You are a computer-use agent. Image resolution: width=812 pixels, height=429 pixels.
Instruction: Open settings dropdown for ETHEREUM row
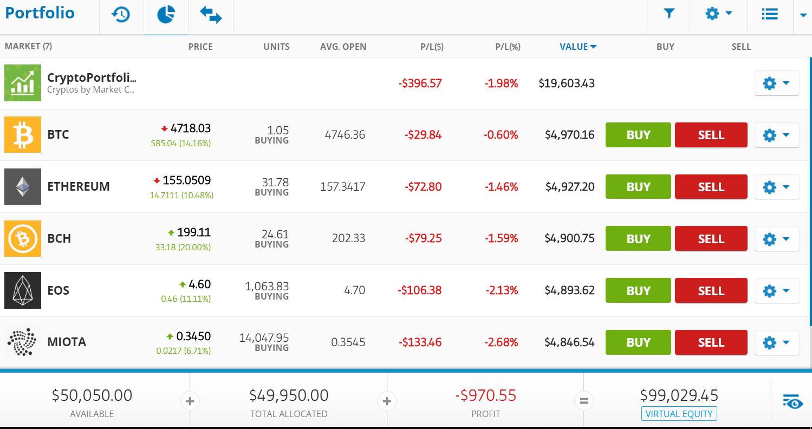[x=777, y=187]
